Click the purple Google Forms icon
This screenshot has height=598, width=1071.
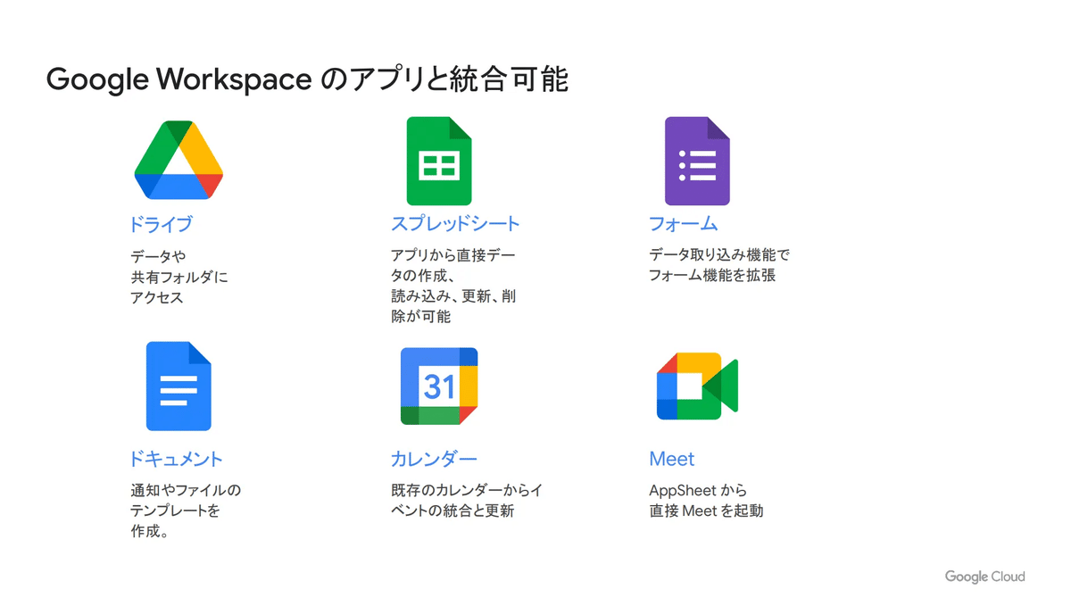pyautogui.click(x=697, y=161)
